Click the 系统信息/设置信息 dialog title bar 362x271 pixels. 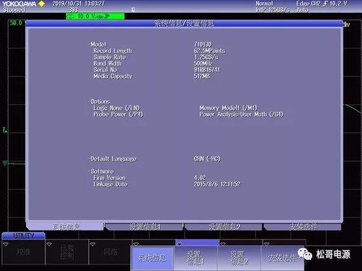pos(184,24)
